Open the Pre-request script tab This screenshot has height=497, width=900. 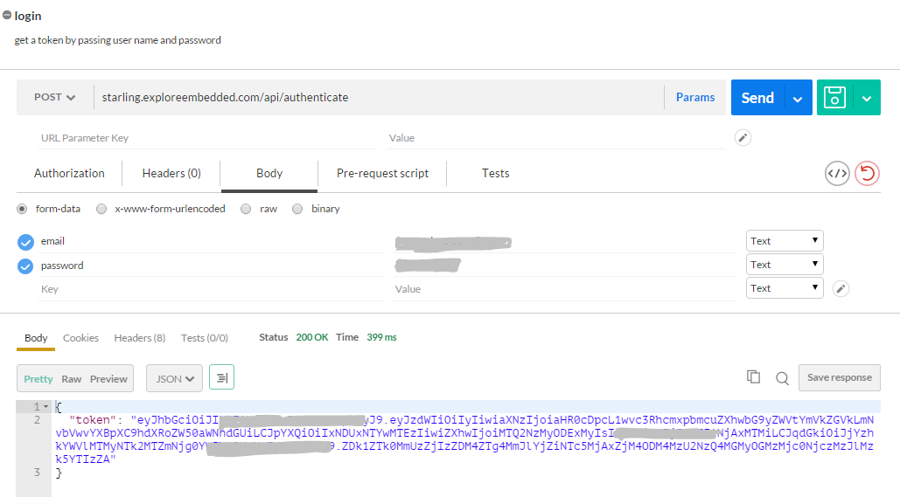click(382, 173)
